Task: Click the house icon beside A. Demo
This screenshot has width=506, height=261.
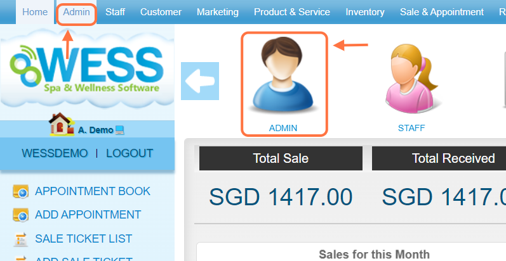Action: [62, 125]
